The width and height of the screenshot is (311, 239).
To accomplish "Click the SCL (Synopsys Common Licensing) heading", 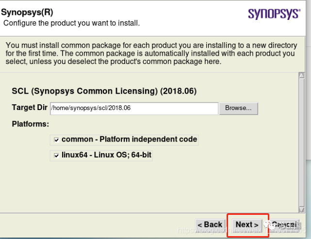I will tap(104, 91).
